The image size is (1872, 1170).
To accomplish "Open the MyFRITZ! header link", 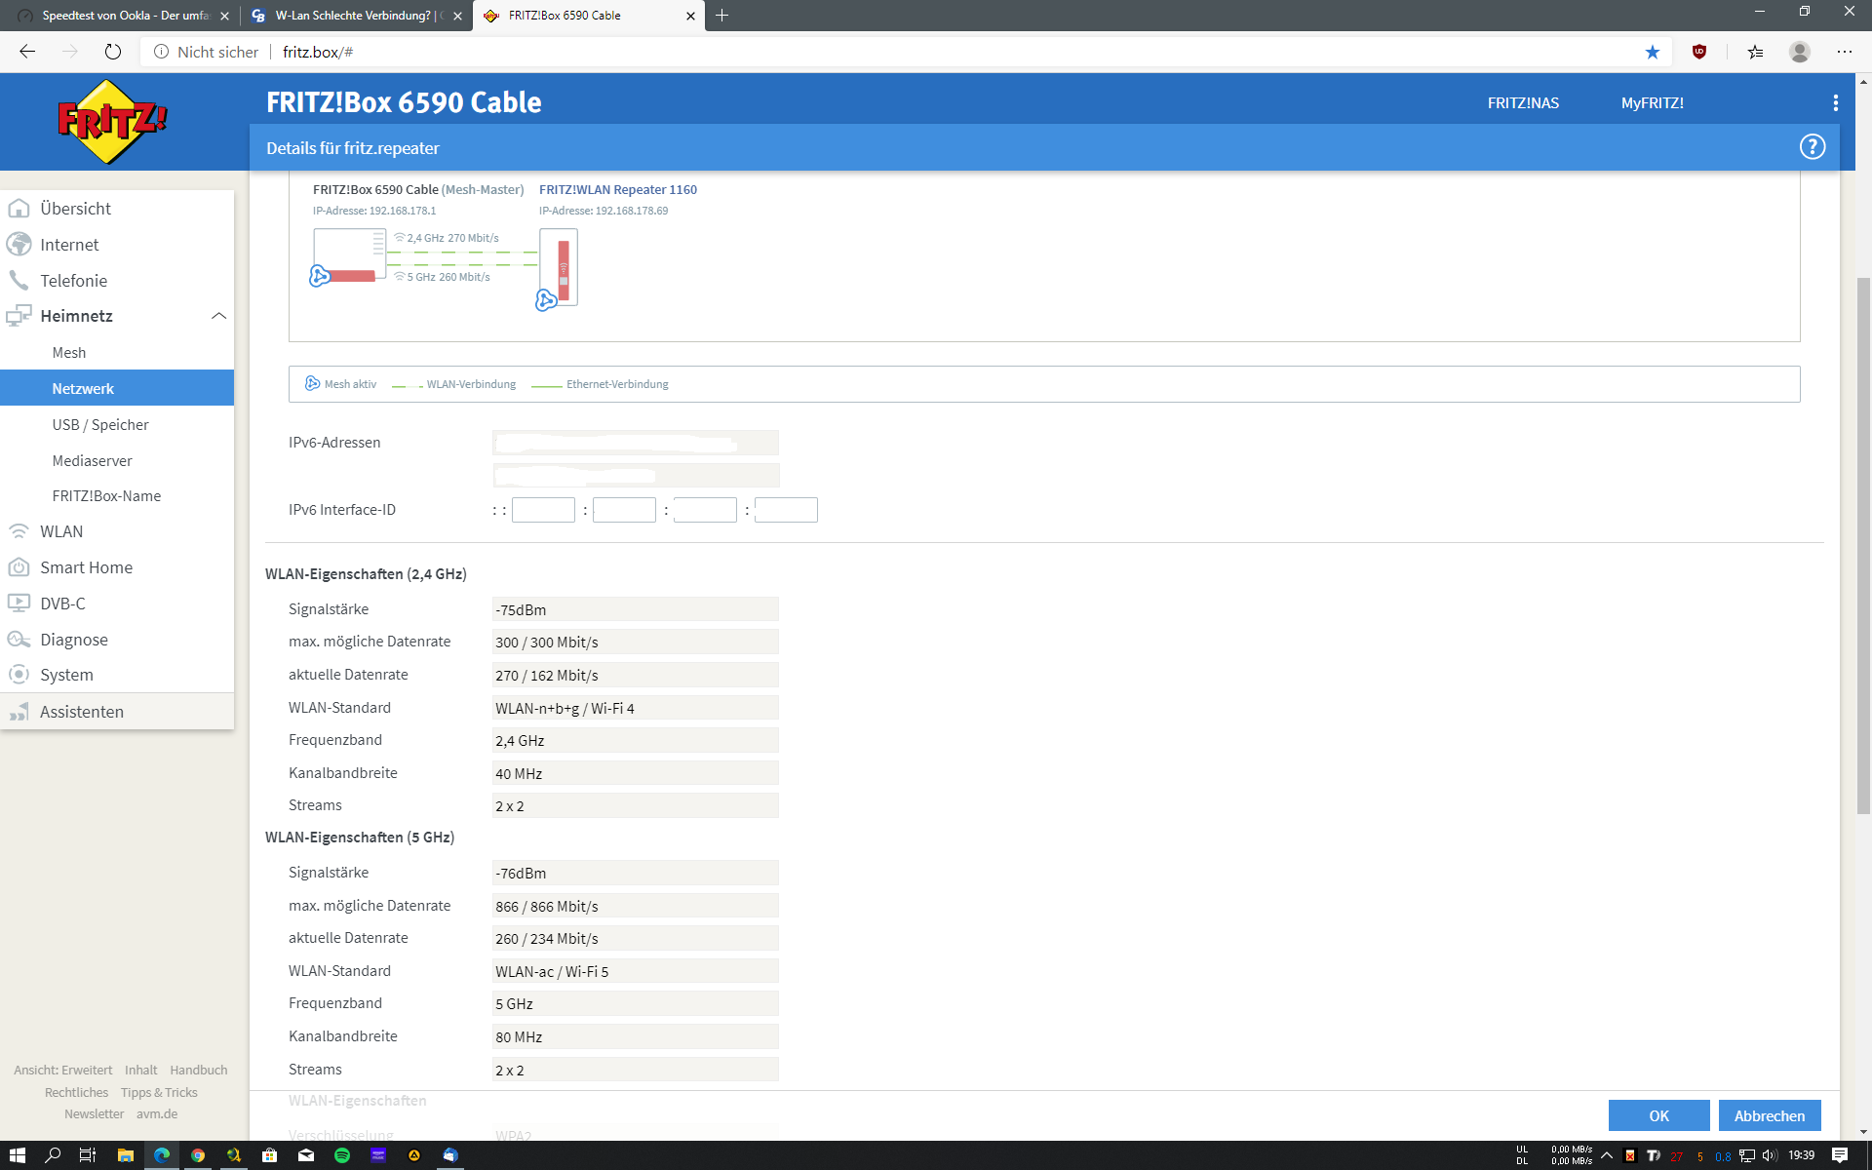I will (x=1652, y=103).
